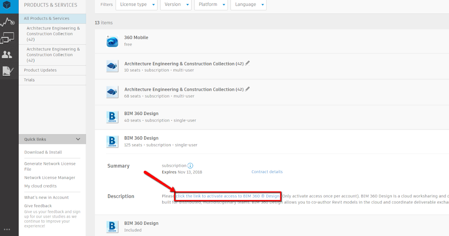449x236 pixels.
Task: Edit the AEC Collection name via pencil icon
Action: pos(247,63)
